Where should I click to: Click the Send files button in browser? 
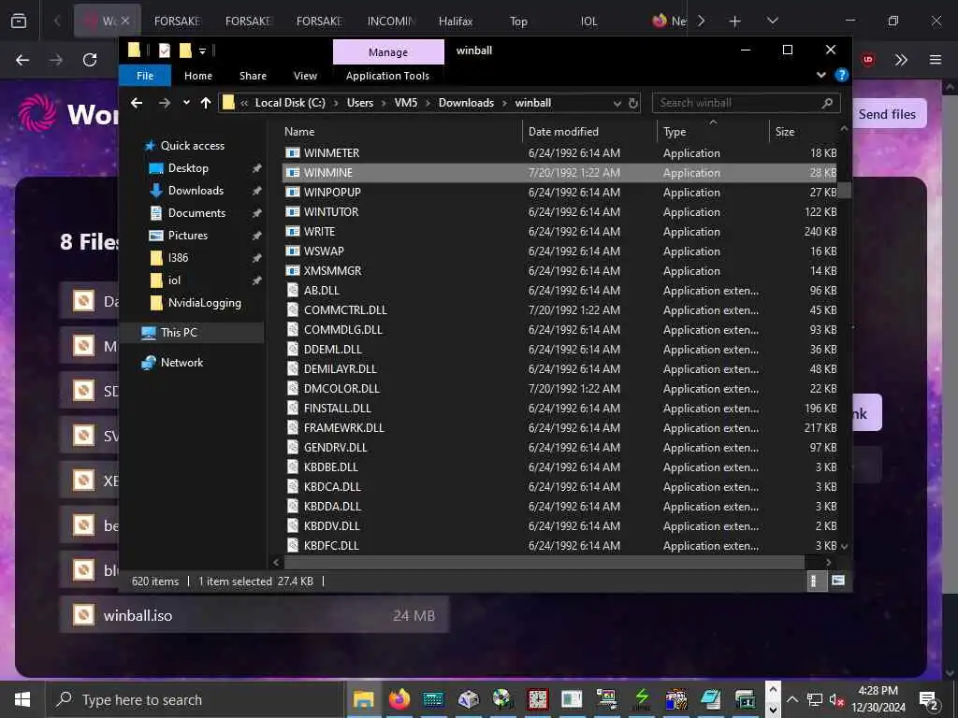(889, 114)
